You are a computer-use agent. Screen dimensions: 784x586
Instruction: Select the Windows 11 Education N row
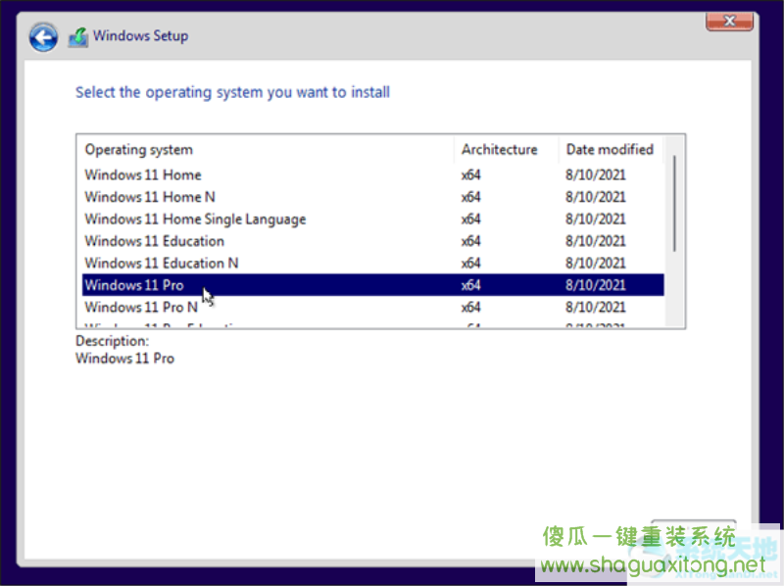373,263
